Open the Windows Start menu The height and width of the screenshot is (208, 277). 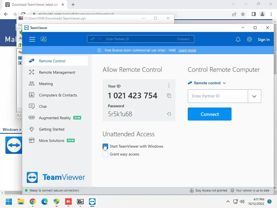(9, 201)
